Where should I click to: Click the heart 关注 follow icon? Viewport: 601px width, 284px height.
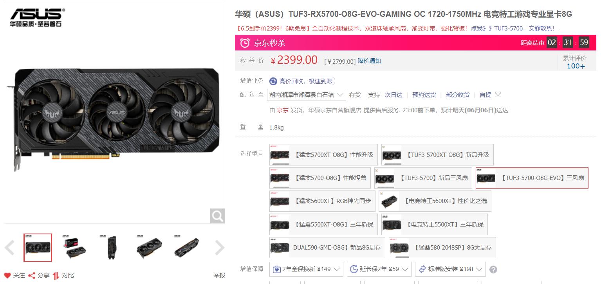tap(7, 275)
